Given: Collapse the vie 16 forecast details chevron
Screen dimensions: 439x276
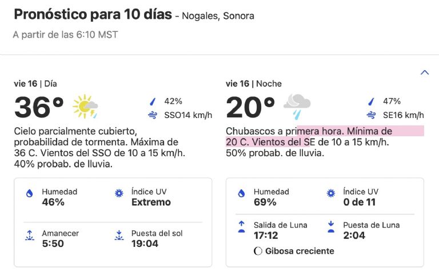Looking at the screenshot, I should (x=424, y=72).
